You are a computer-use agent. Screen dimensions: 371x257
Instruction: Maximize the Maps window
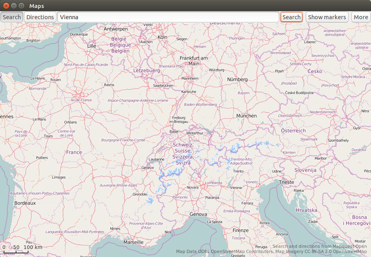tap(22, 6)
